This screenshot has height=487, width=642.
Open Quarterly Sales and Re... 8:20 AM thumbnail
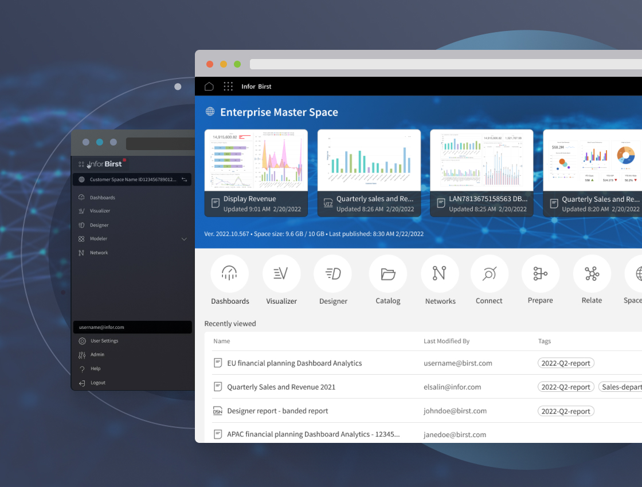tap(593, 173)
